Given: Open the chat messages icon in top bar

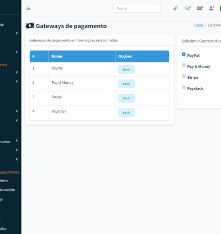Looking at the screenshot, I should point(187,8).
